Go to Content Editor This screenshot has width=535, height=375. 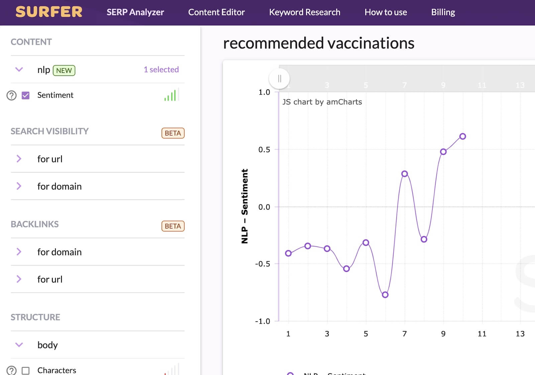(x=216, y=12)
